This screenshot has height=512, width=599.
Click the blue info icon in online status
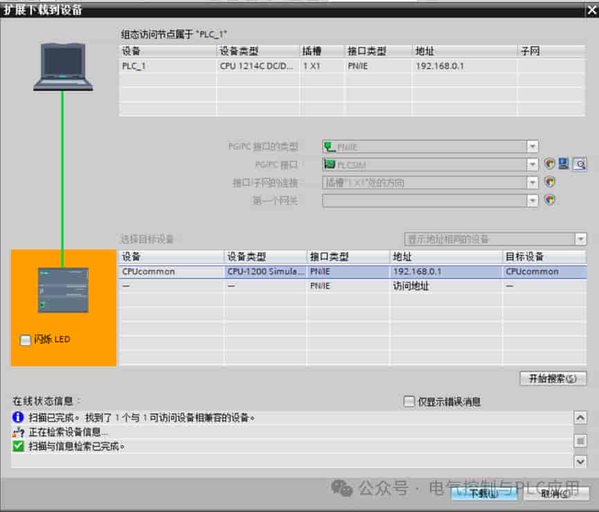18,417
